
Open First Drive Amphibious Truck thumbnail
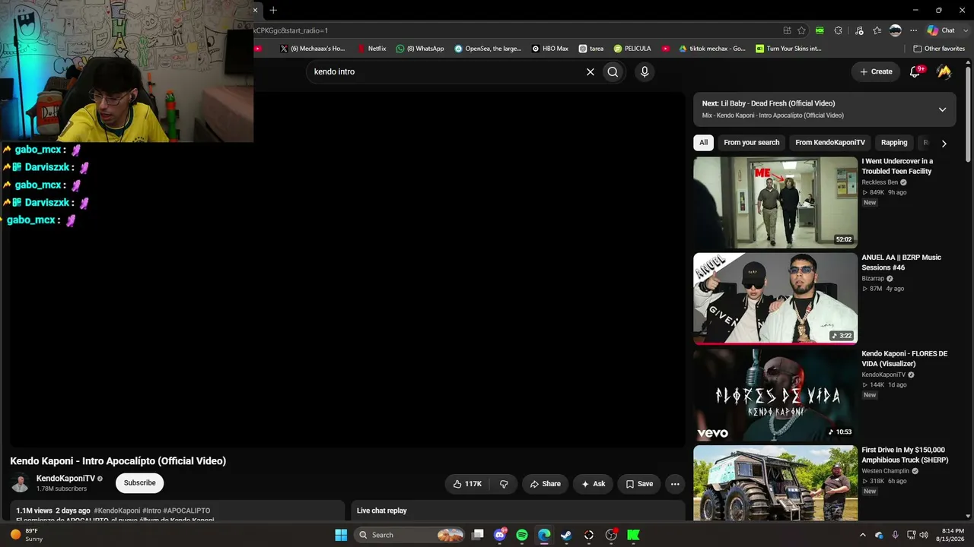click(x=775, y=483)
